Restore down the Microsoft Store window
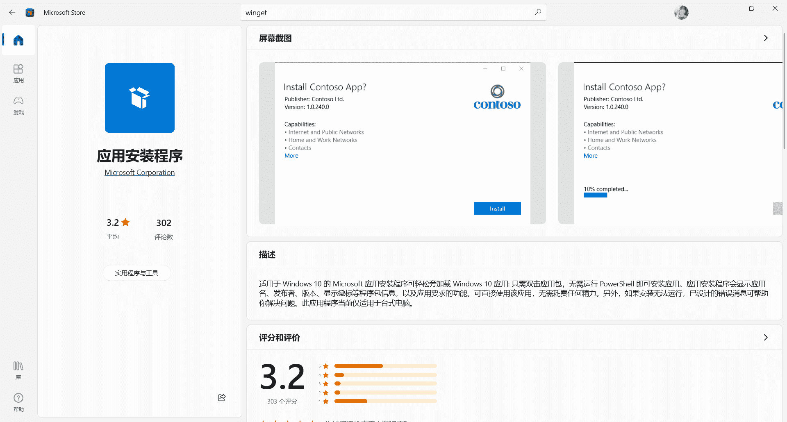 752,8
